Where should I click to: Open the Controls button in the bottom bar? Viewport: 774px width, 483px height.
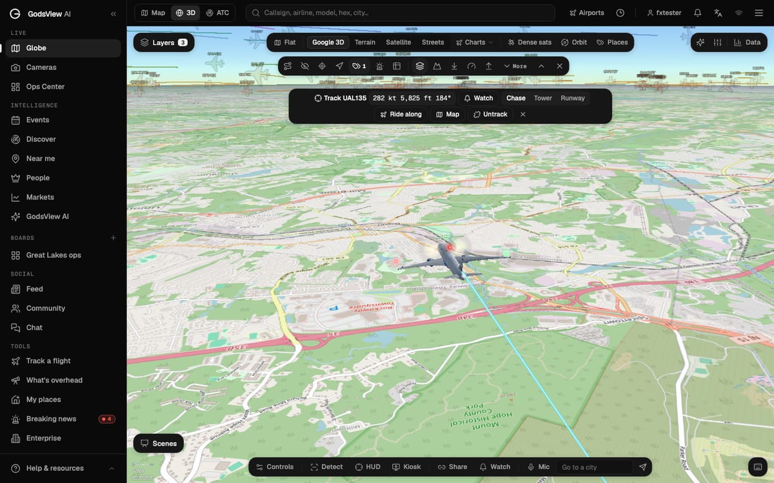tap(275, 467)
